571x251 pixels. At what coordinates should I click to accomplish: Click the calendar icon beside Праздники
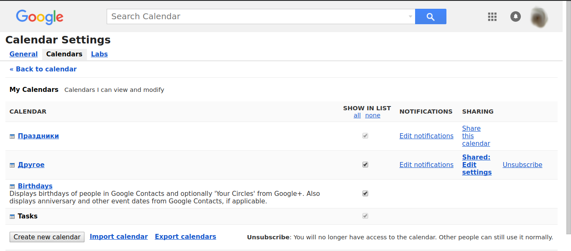point(12,137)
